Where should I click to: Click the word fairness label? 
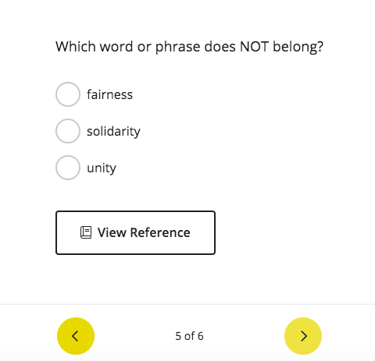(x=109, y=94)
